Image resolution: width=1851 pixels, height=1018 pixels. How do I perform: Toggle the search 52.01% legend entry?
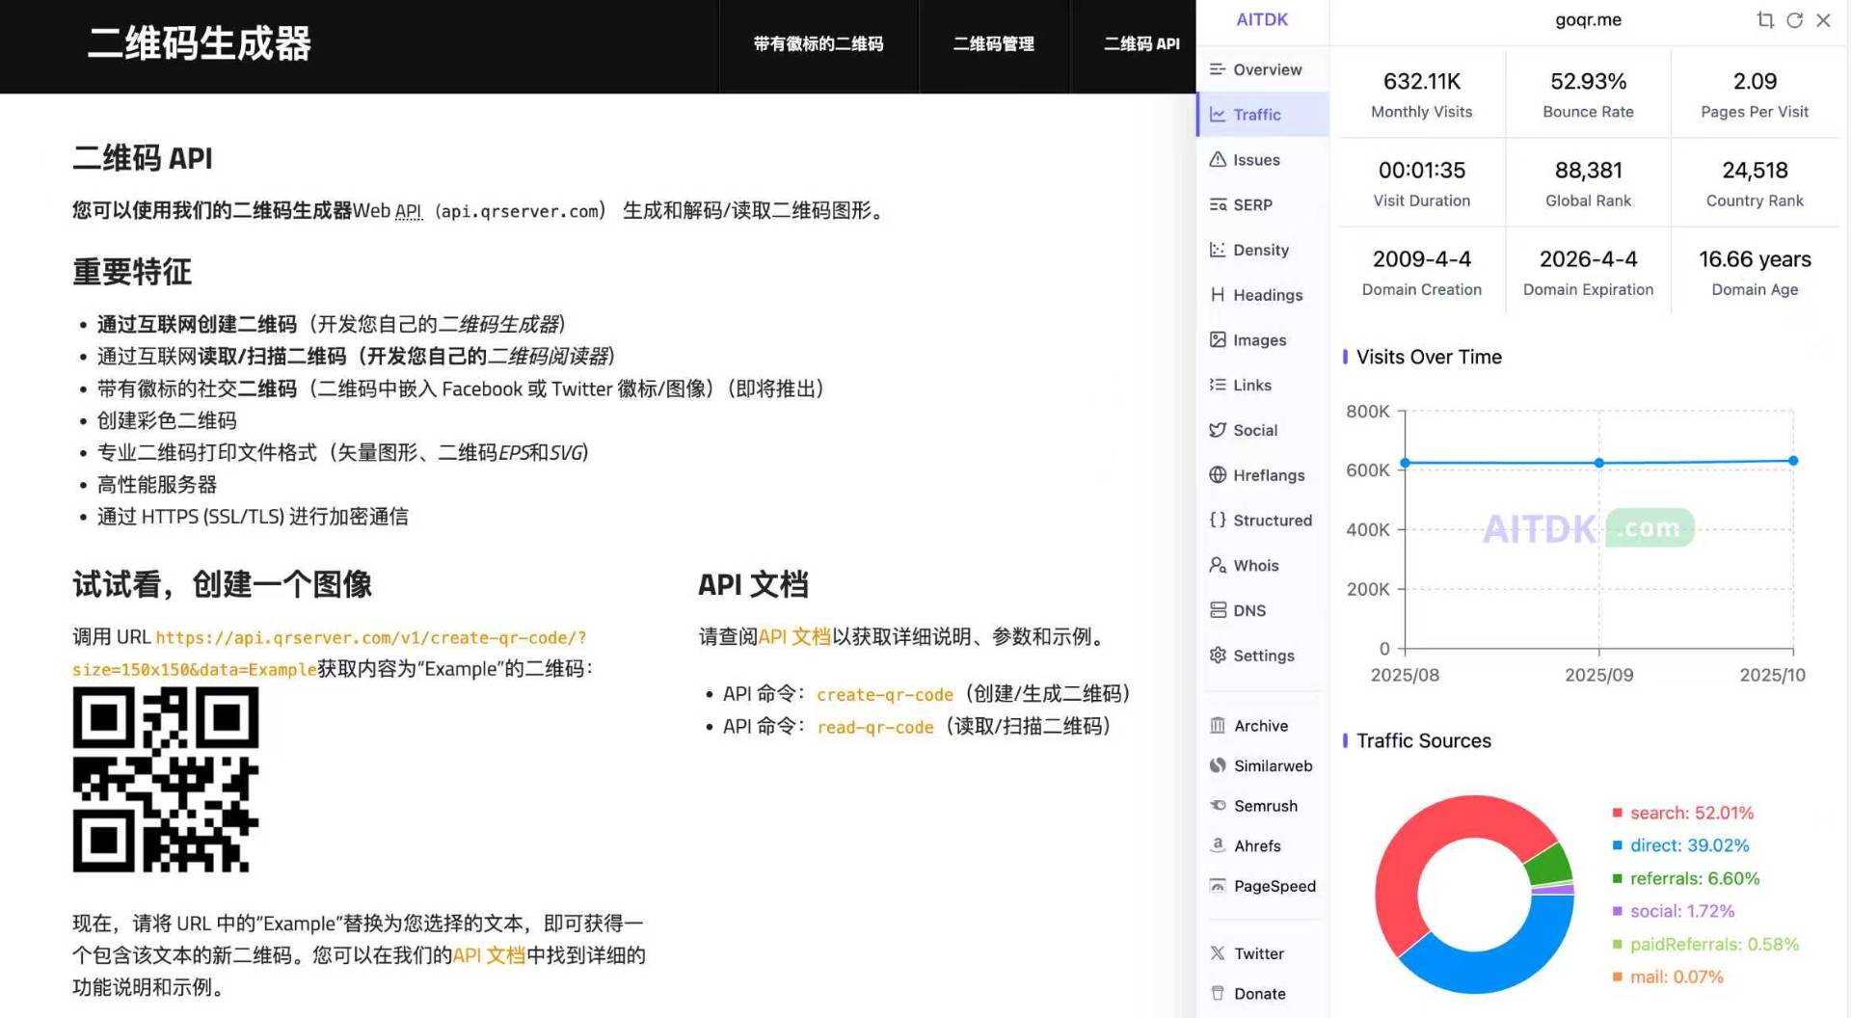click(1682, 814)
